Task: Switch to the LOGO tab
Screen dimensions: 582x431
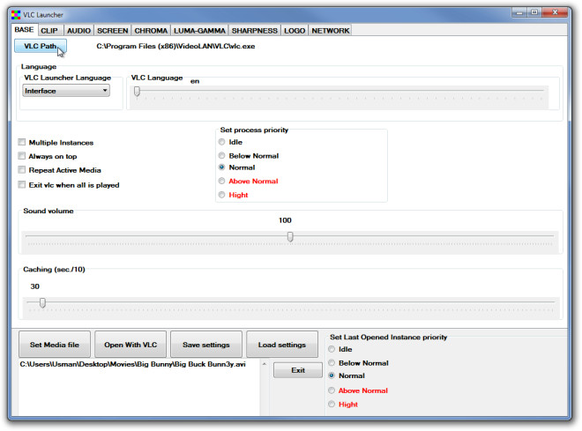Action: pyautogui.click(x=295, y=31)
